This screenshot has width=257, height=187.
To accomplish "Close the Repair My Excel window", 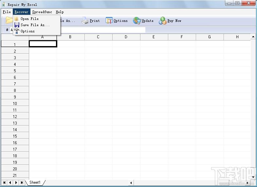I will tap(248, 3).
